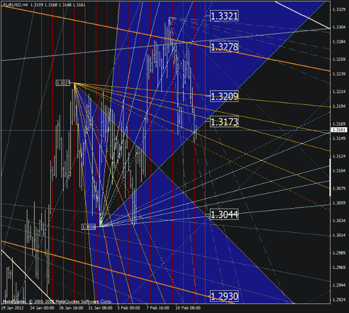Viewport: 349px width, 313px height.
Task: Click the 1.3079 value on price axis
Action: tap(339, 189)
